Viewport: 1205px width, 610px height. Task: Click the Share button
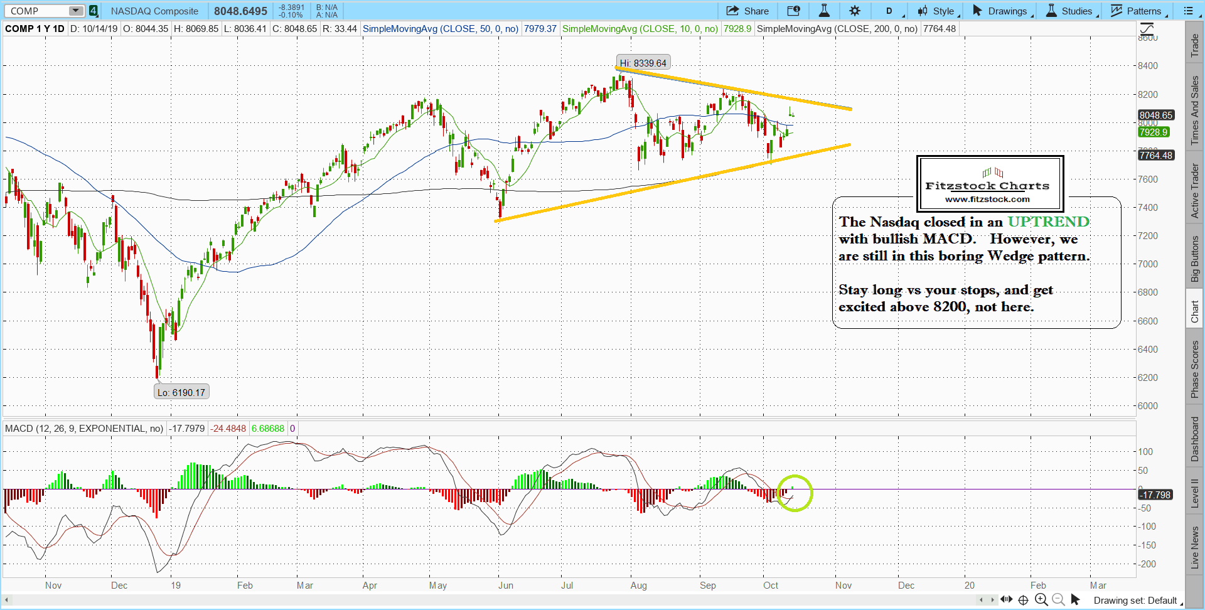(747, 11)
